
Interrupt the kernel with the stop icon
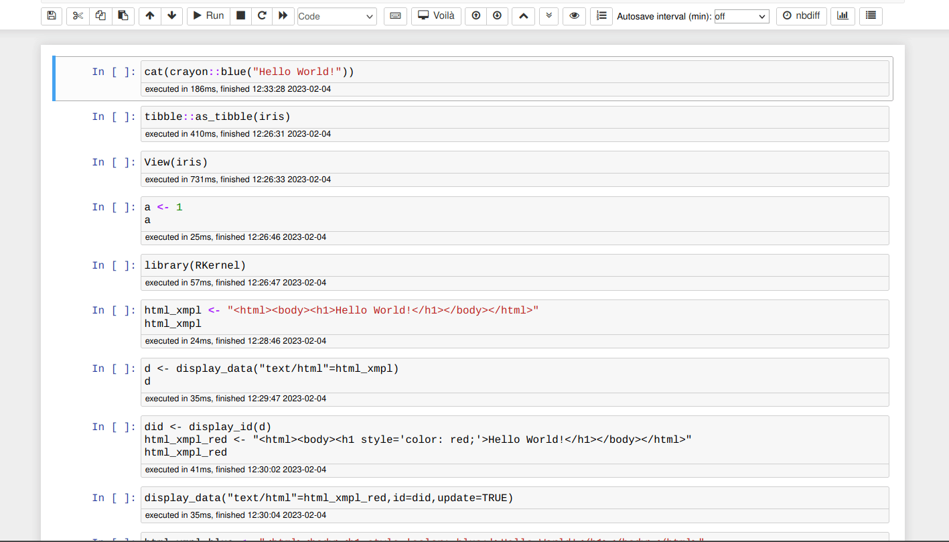tap(240, 15)
